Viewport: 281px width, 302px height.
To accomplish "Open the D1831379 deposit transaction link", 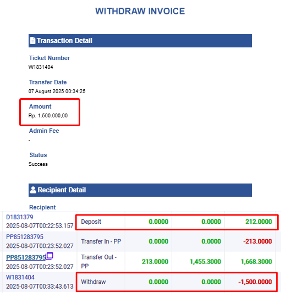I will 20,217.
